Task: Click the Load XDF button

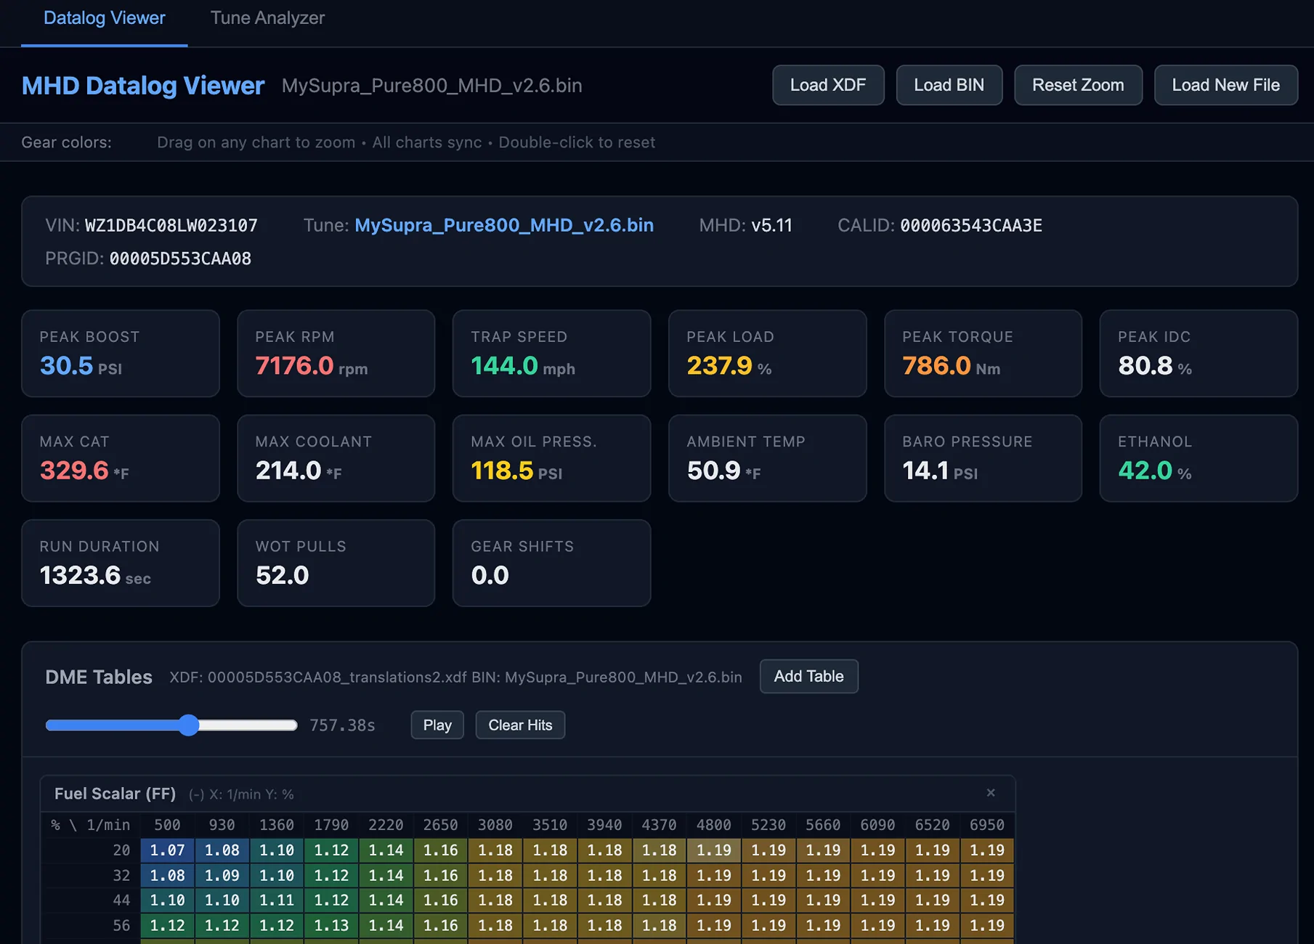Action: [828, 85]
